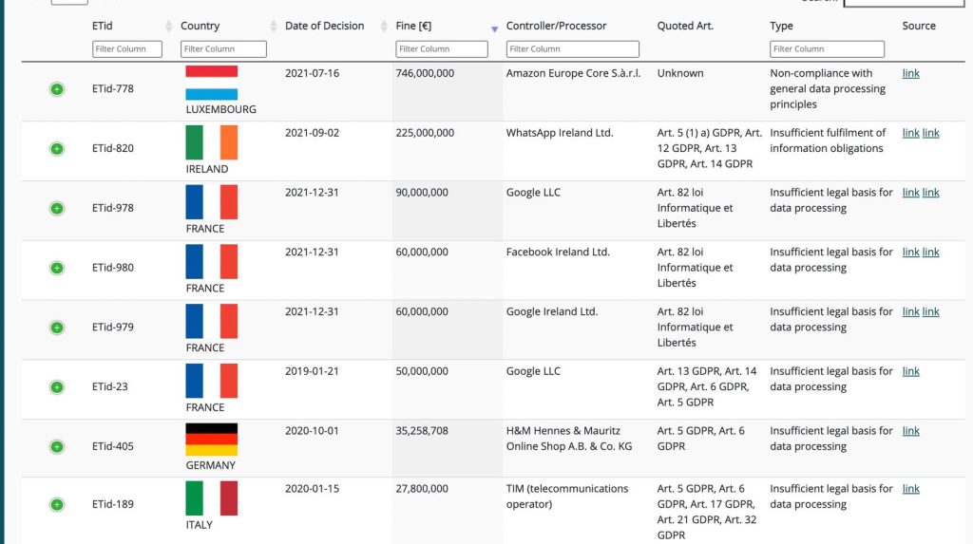Screen dimensions: 973x544
Task: Click the Italy flag icon
Action: click(212, 498)
